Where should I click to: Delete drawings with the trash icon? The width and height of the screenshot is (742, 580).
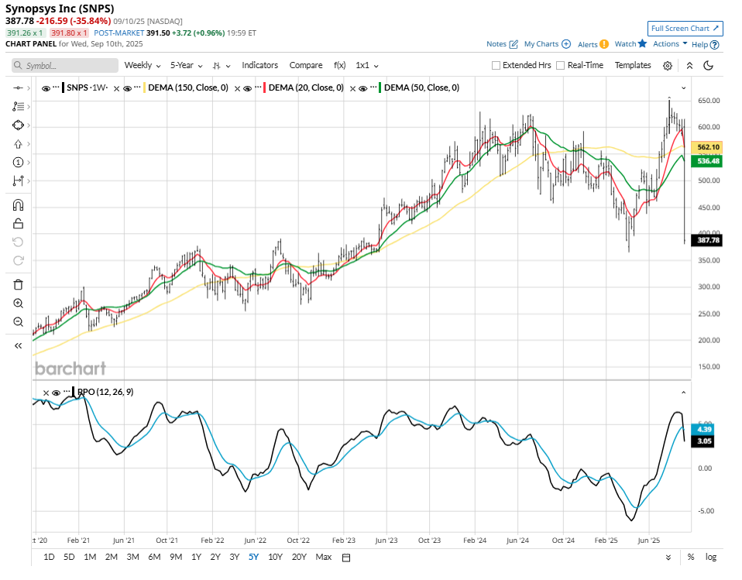pyautogui.click(x=18, y=285)
